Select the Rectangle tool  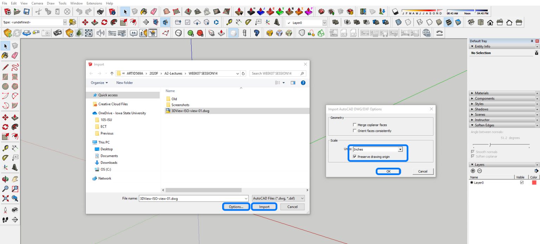(x=5, y=77)
